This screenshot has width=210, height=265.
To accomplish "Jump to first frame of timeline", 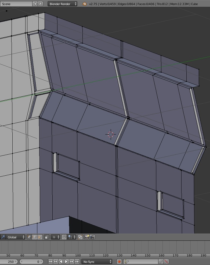I will (50, 262).
